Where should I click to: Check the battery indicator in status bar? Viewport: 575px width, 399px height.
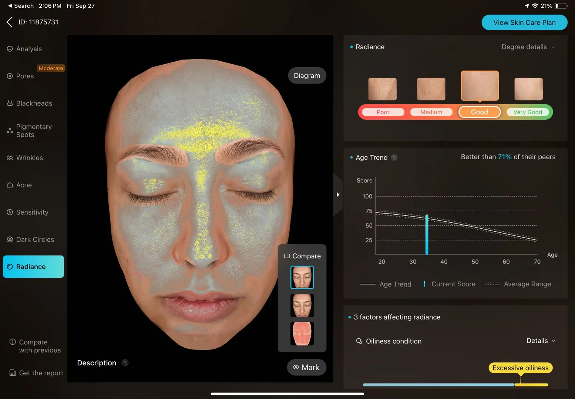pos(561,6)
